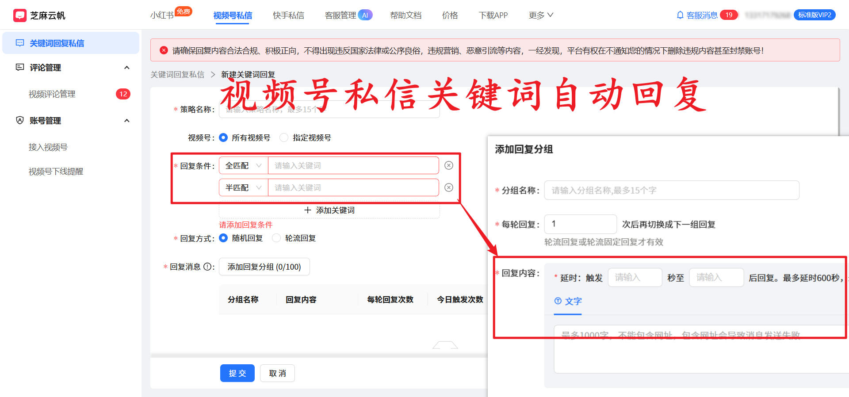The height and width of the screenshot is (397, 849).
Task: Choose 轮流回复 reply mode
Action: tap(276, 238)
